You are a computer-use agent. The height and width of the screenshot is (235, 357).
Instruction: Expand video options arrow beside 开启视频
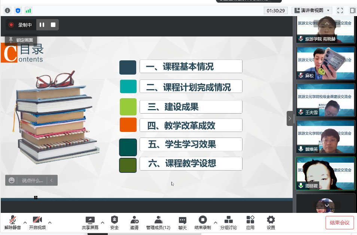click(x=50, y=223)
